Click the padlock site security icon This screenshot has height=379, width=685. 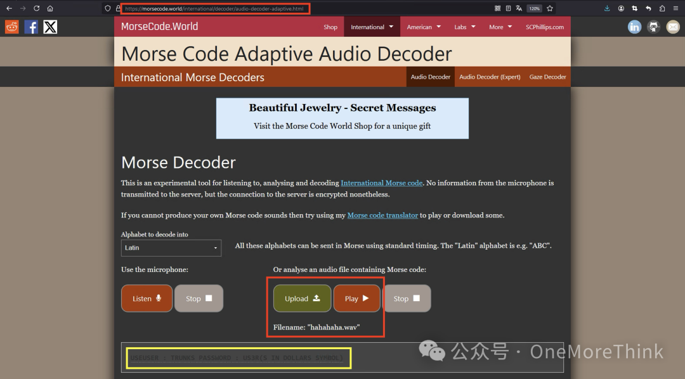118,8
